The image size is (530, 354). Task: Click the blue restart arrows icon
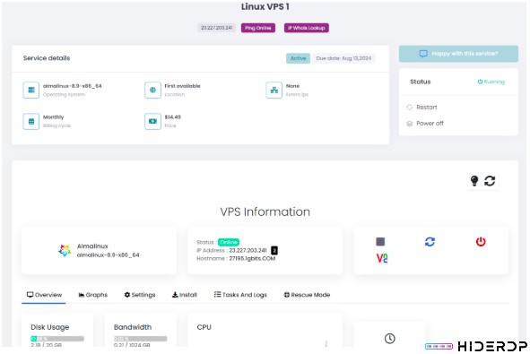430,241
